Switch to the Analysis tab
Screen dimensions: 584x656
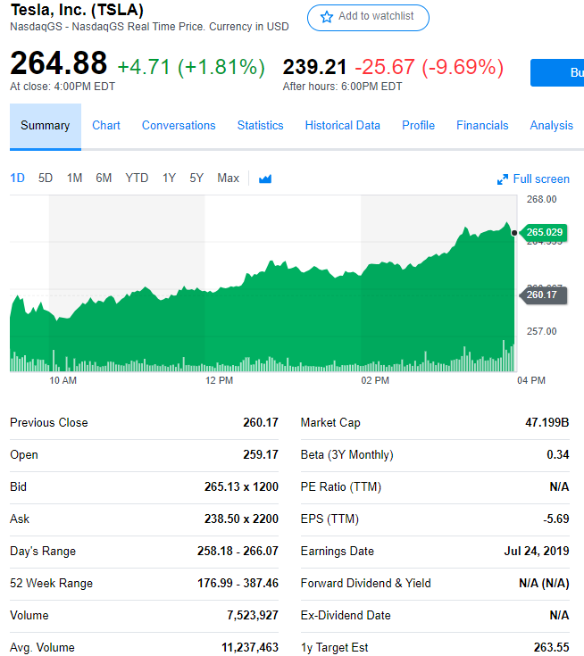pyautogui.click(x=551, y=126)
